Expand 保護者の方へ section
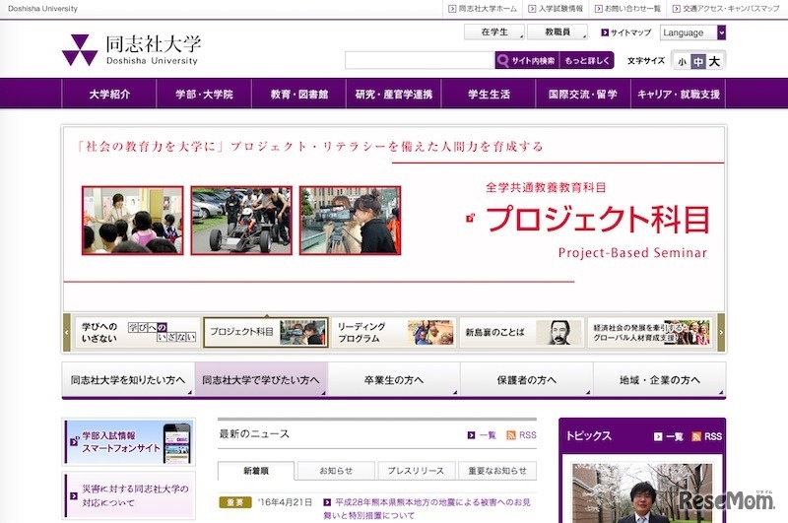Image resolution: width=788 pixels, height=523 pixels. coord(527,380)
